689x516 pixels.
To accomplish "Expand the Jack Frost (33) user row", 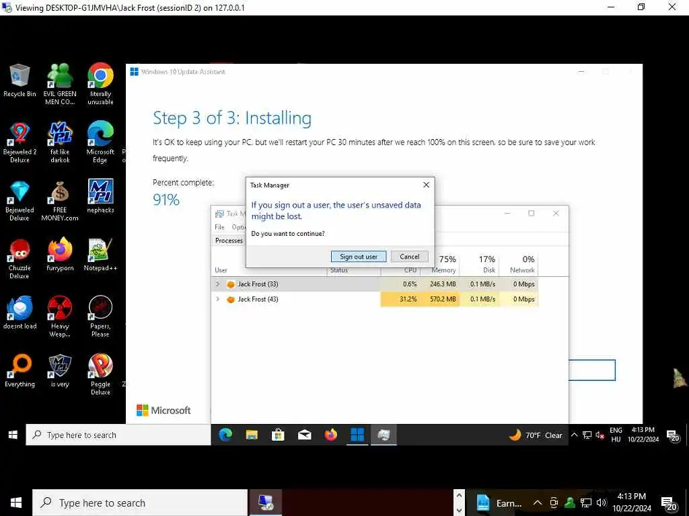I will (x=217, y=284).
